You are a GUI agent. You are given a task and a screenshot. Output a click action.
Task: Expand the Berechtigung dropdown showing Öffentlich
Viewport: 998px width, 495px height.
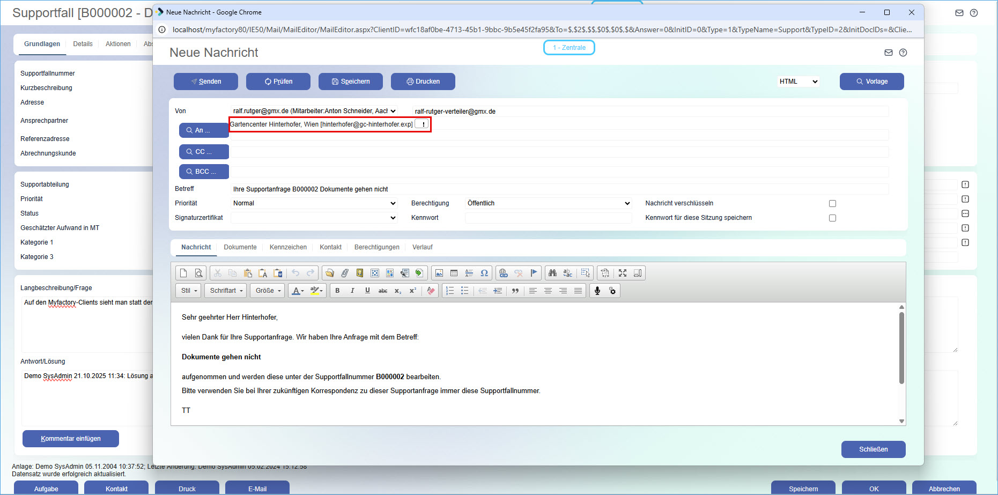tap(548, 203)
